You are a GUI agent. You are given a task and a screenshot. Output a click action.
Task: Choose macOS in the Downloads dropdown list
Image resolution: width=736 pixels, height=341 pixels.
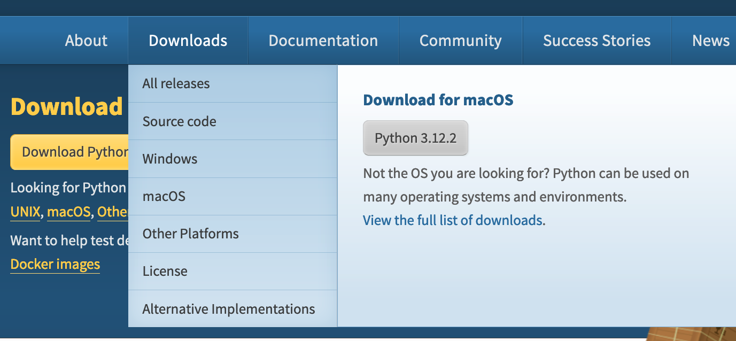pyautogui.click(x=233, y=196)
